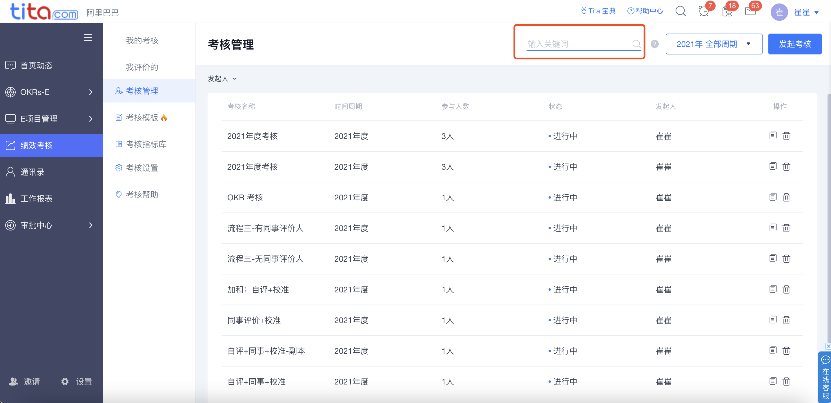Image resolution: width=831 pixels, height=403 pixels.
Task: Open the global search magnifier icon
Action: pyautogui.click(x=680, y=11)
